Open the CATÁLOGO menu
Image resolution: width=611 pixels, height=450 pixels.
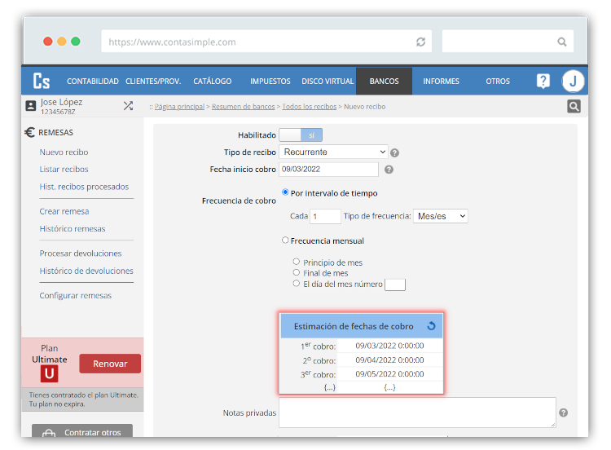coord(213,81)
